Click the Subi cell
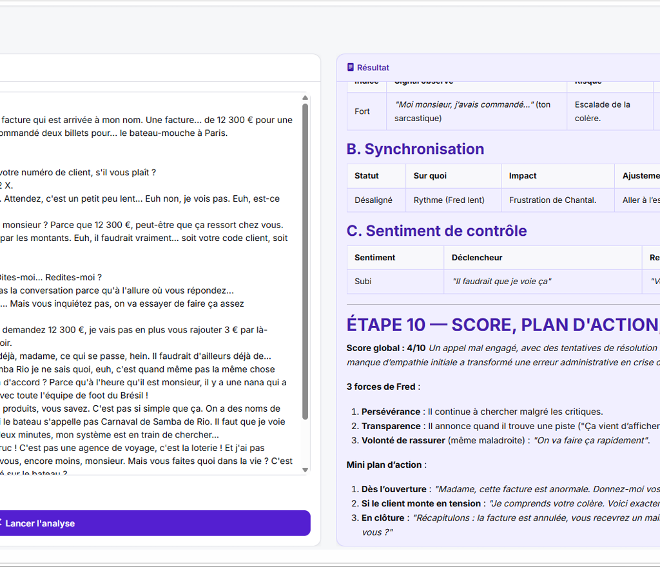The image size is (660, 567). pos(395,282)
